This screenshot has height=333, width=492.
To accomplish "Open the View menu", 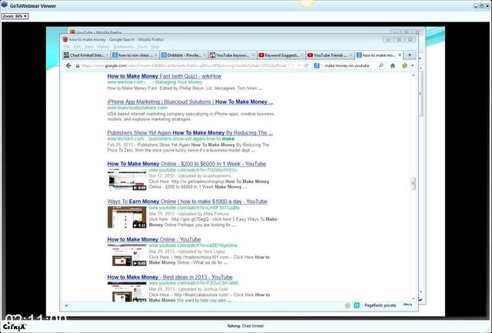I will [x=89, y=47].
